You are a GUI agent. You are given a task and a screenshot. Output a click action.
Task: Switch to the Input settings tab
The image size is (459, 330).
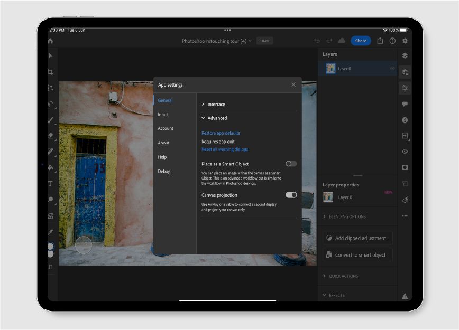(162, 115)
